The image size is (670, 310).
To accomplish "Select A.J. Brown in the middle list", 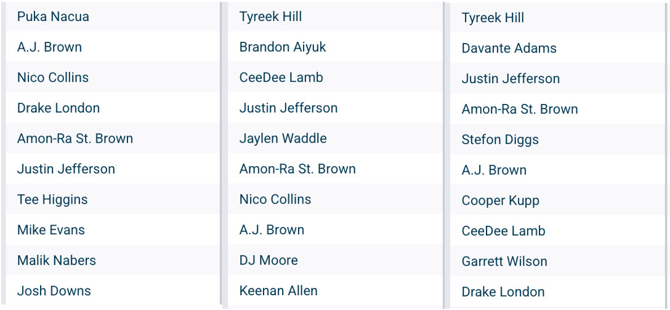I will (272, 230).
